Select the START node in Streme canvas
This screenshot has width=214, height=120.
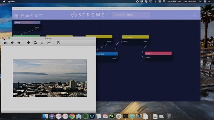pos(27,23)
